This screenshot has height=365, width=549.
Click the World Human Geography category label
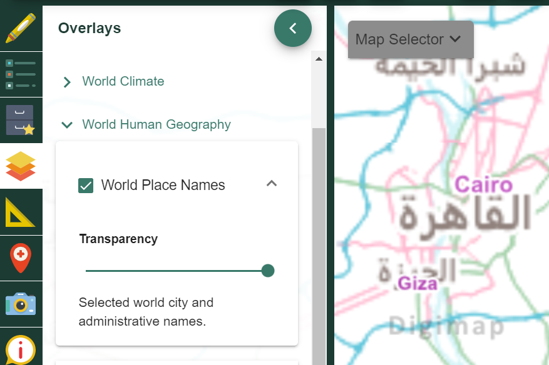156,124
